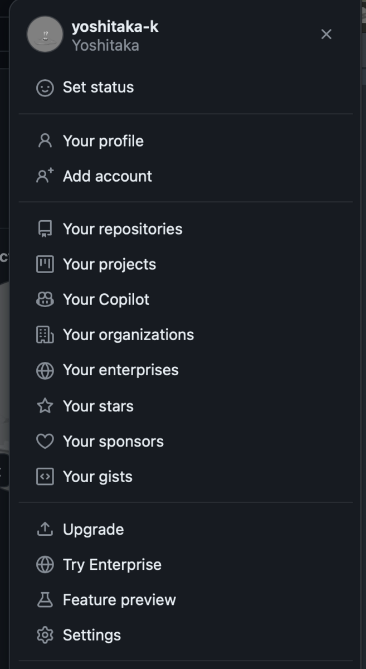Click the heart icon beside Your sponsors
Viewport: 366px width, 669px height.
pyautogui.click(x=45, y=442)
